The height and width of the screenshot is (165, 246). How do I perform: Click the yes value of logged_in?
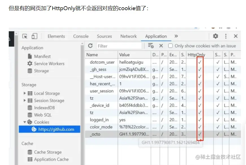coord(122,120)
